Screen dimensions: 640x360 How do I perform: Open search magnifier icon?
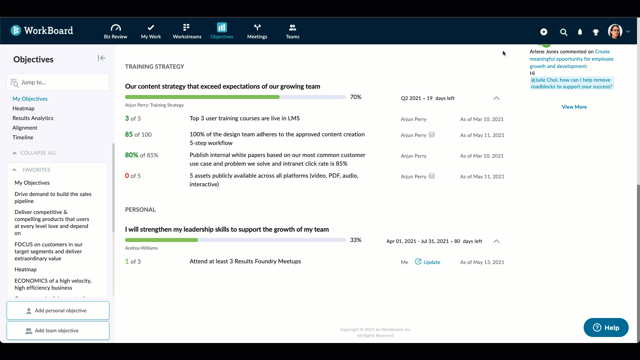point(564,32)
